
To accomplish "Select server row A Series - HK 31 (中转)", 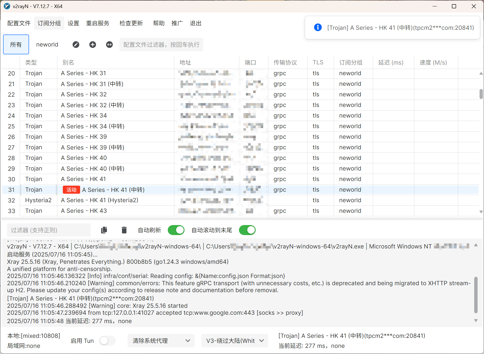I will coord(240,84).
